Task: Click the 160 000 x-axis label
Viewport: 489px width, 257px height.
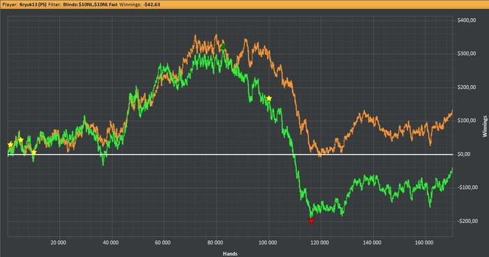Action: 425,242
